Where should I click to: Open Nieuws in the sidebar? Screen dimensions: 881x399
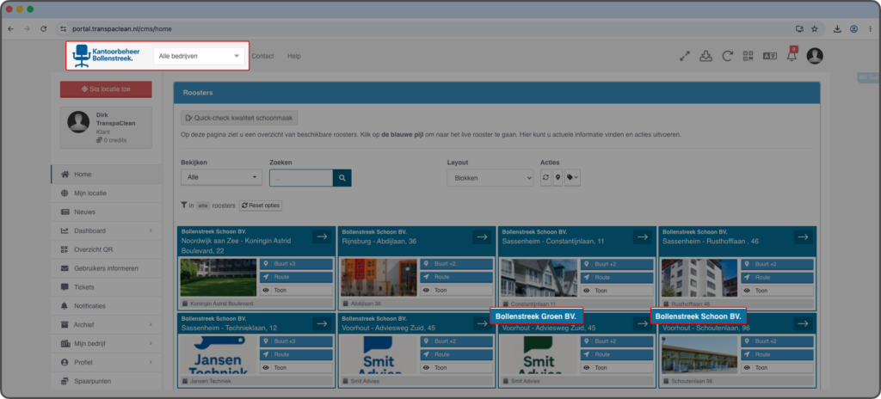106,212
